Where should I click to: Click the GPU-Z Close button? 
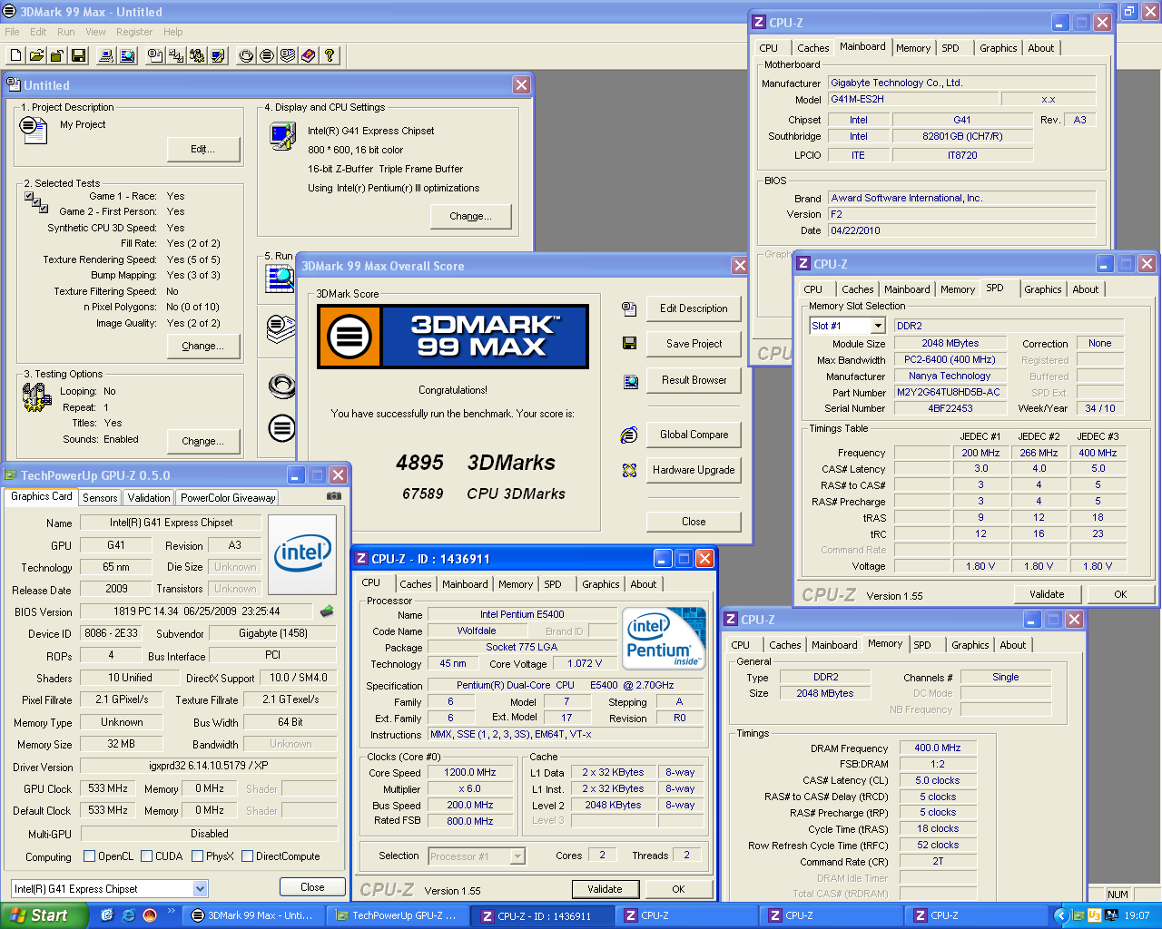(x=312, y=887)
